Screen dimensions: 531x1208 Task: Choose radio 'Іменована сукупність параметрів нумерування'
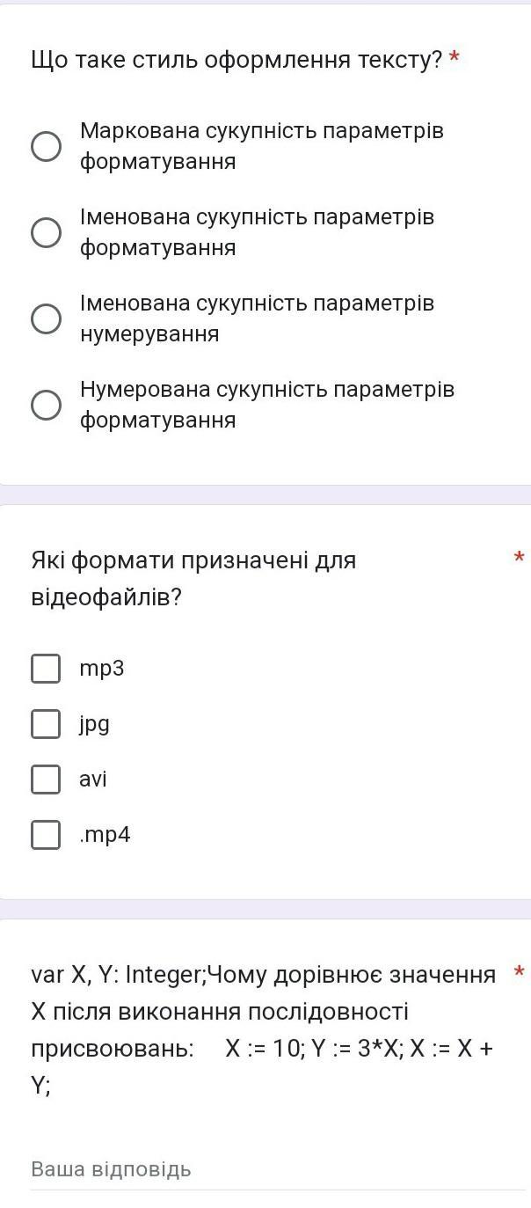(x=47, y=318)
